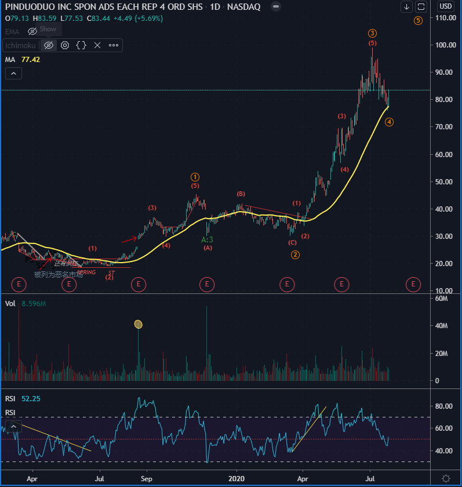Select the (B) wave label
462x487 pixels.
pyautogui.click(x=241, y=194)
